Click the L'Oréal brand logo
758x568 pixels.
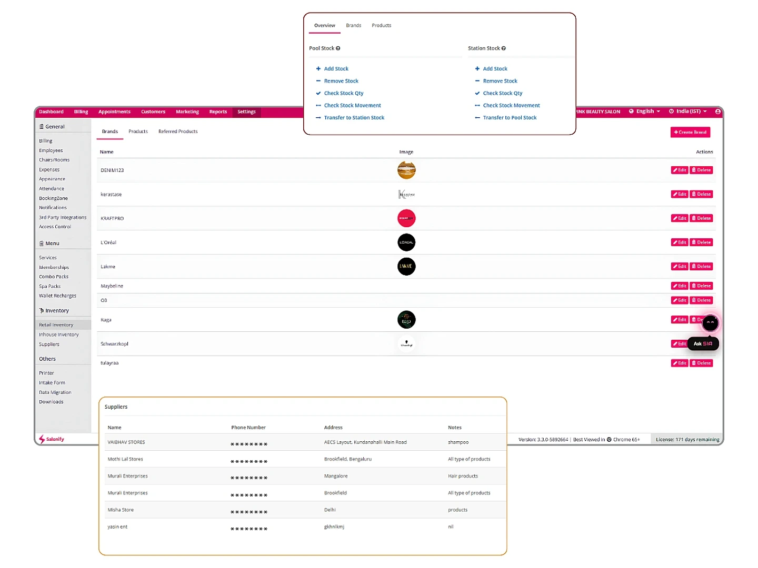pos(406,242)
